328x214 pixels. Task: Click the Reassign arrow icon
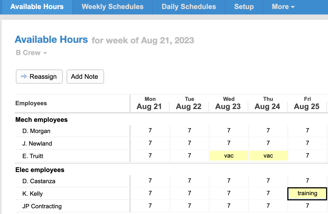pos(24,77)
